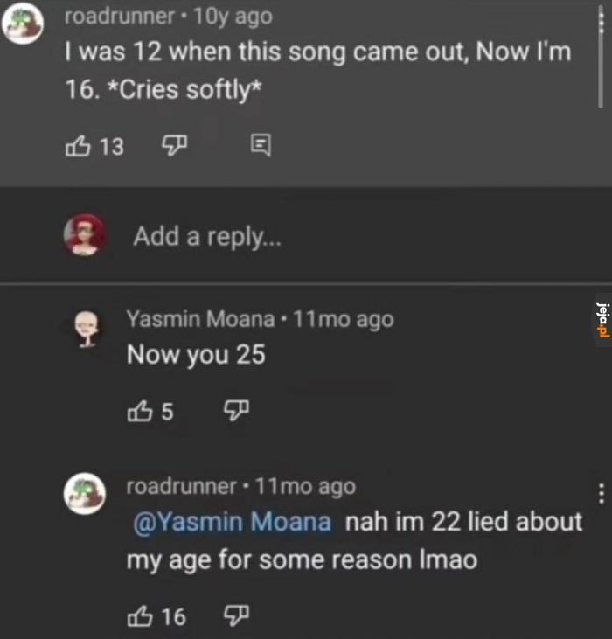Open roadrunner username on top comment
This screenshot has height=639, width=612.
coord(120,17)
